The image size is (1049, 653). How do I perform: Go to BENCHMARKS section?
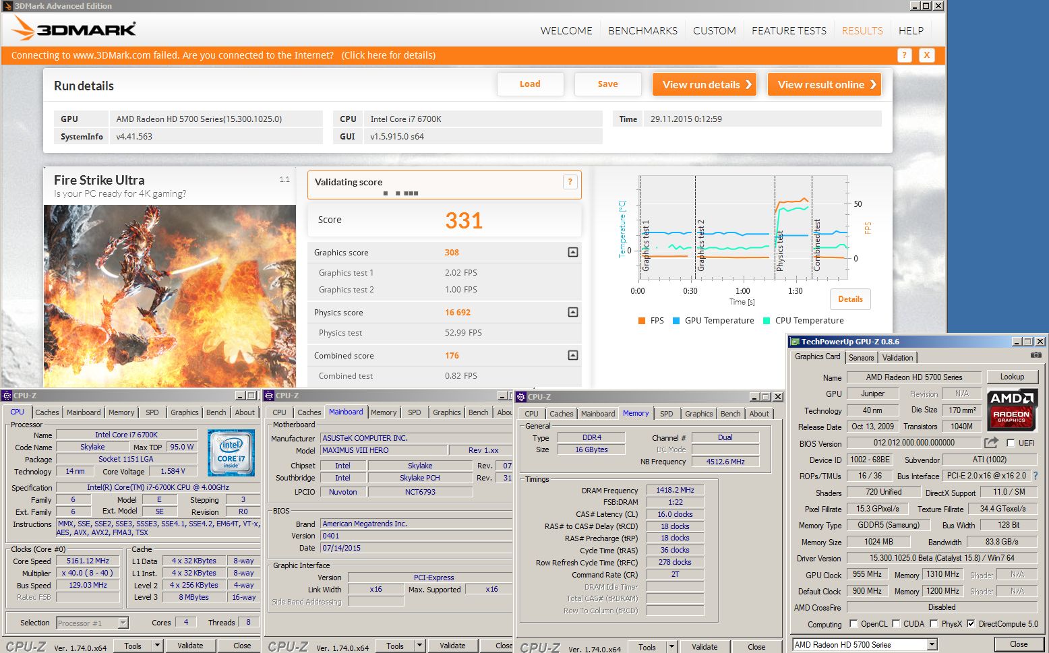point(642,31)
